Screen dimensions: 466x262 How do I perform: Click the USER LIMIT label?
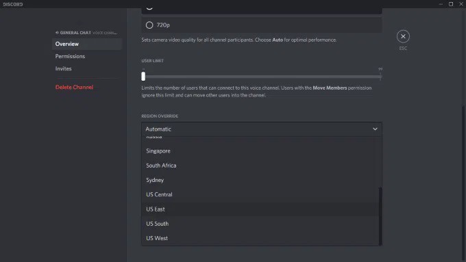point(152,60)
